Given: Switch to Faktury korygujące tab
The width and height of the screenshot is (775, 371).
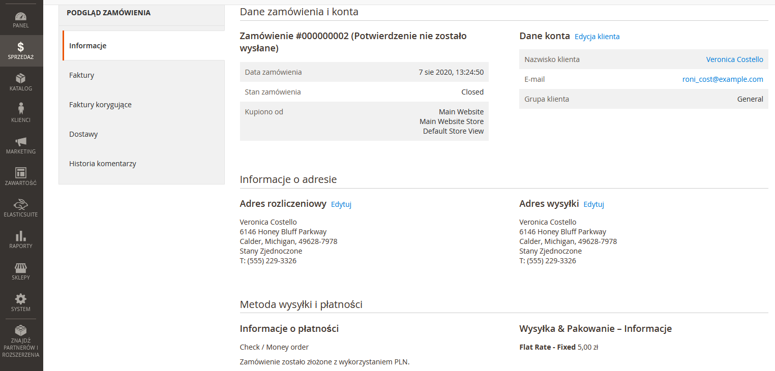Looking at the screenshot, I should [x=100, y=105].
